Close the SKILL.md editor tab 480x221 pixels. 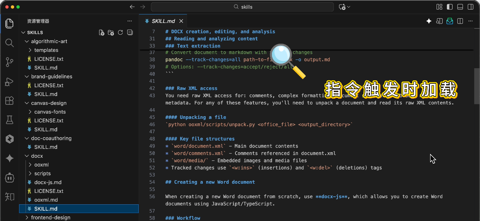[x=181, y=21]
